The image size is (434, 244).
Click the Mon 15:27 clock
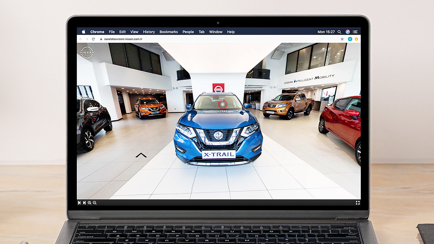pos(326,32)
